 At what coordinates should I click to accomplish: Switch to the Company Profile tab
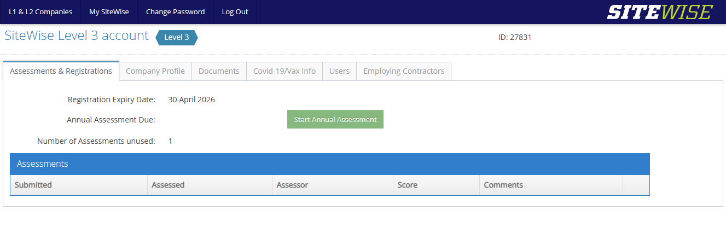click(155, 71)
